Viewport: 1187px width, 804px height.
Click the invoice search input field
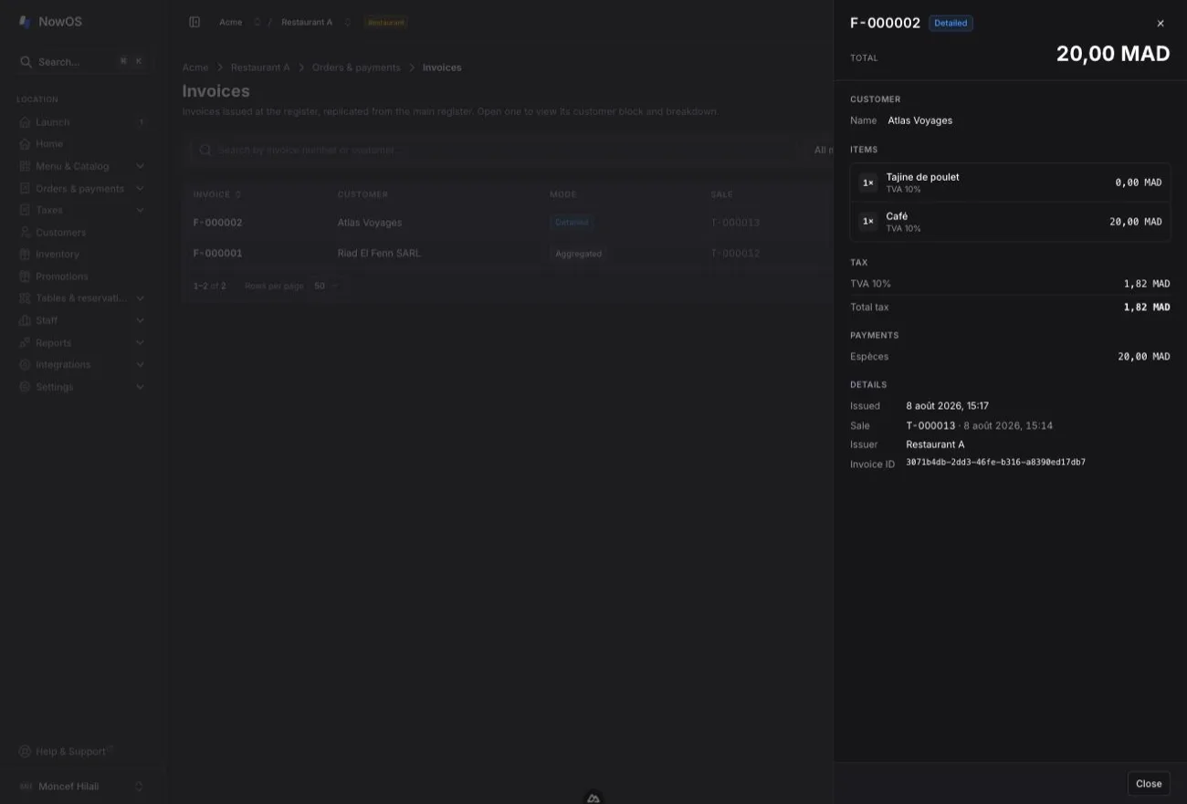(x=491, y=150)
